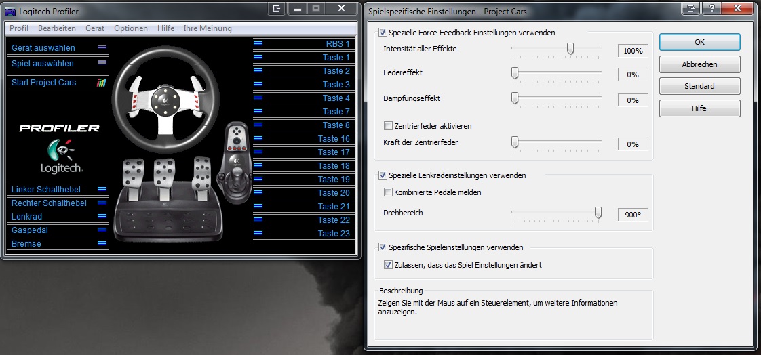Viewport: 761px width, 355px height.
Task: Toggle Spezielle Force-Feedback-Einstellungen verwenden checkbox
Action: [383, 33]
